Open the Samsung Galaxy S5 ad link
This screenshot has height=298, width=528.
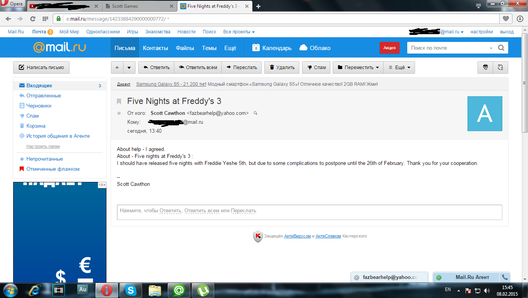coord(171,84)
